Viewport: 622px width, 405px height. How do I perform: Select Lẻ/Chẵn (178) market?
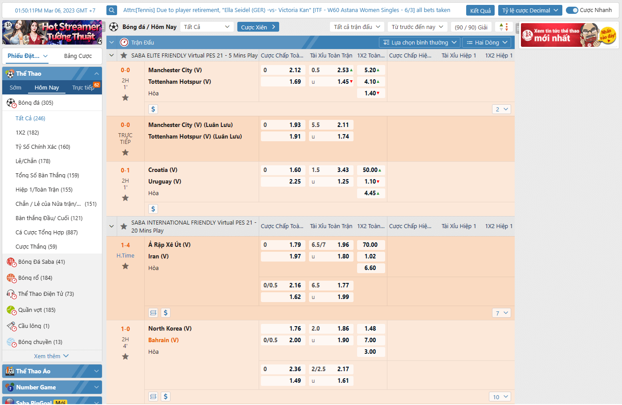33,161
